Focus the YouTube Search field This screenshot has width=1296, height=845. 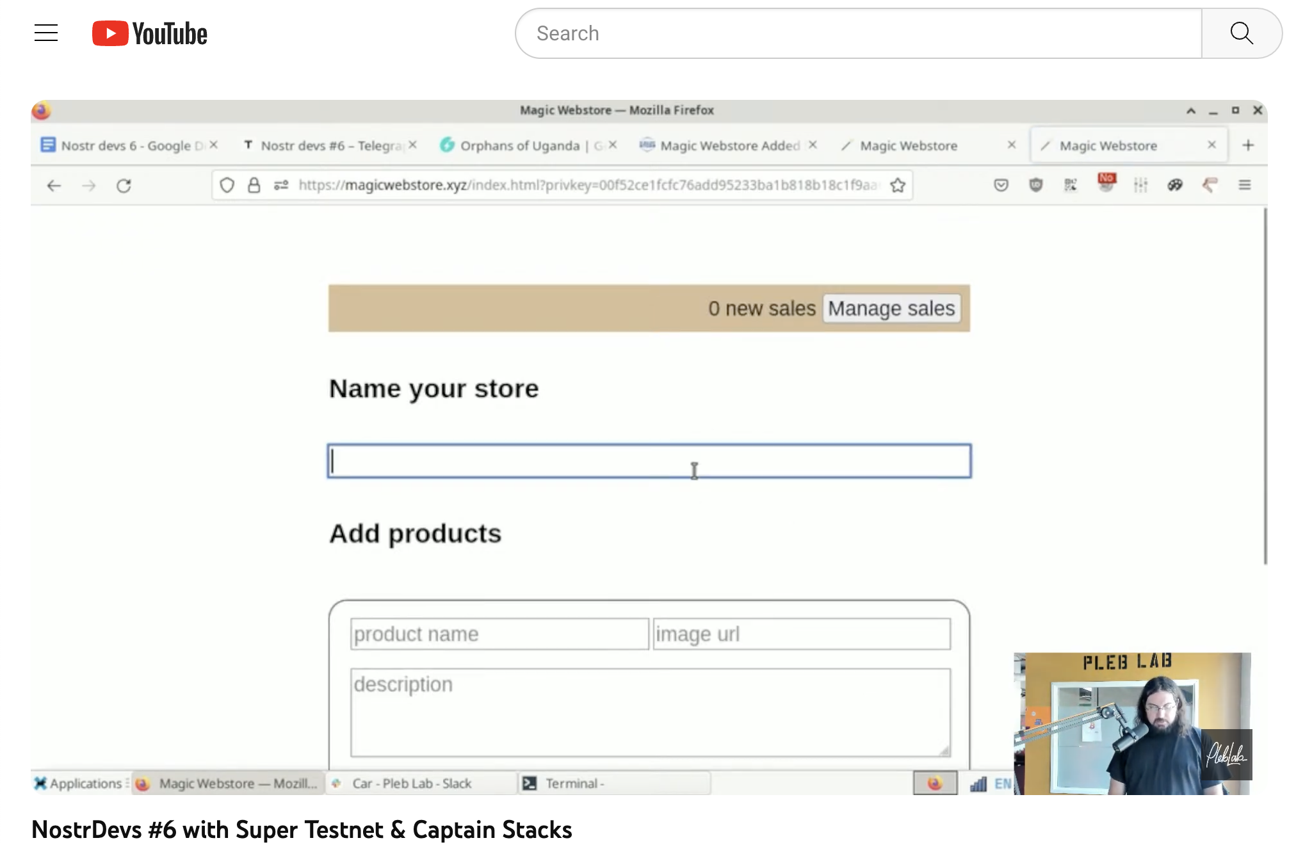pos(858,33)
